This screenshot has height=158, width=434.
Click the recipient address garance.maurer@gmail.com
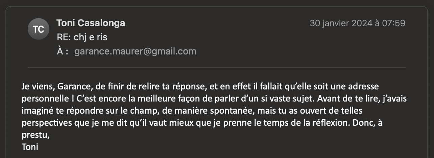pos(135,51)
